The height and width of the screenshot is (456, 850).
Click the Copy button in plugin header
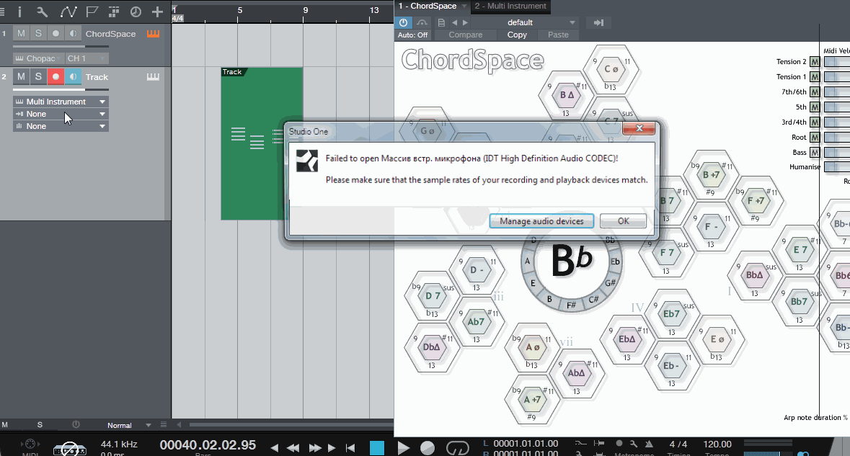tap(517, 35)
